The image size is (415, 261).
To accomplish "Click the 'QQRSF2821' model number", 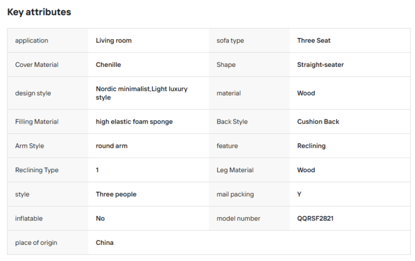I will pyautogui.click(x=315, y=218).
